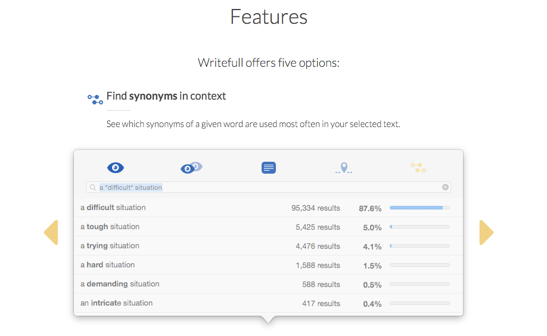
Task: Choose the map pin gap icon
Action: tap(344, 168)
